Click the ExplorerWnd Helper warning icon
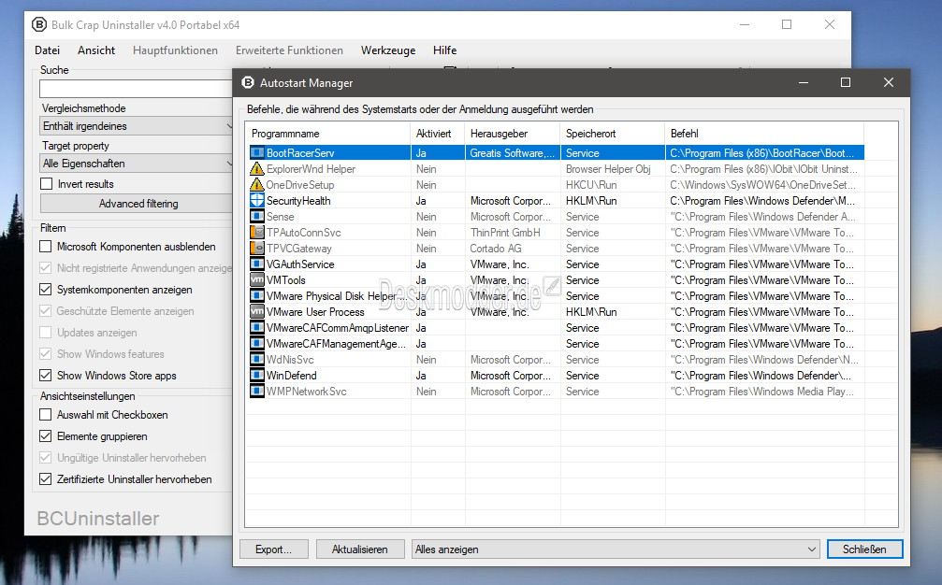Viewport: 942px width, 585px height. (257, 168)
